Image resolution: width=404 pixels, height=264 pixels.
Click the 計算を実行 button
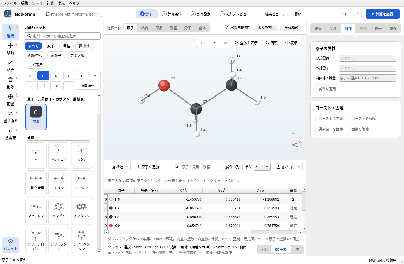click(383, 14)
